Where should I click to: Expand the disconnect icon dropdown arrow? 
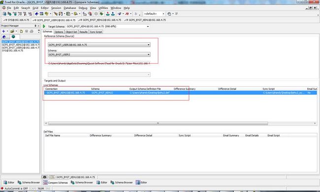[131, 14]
